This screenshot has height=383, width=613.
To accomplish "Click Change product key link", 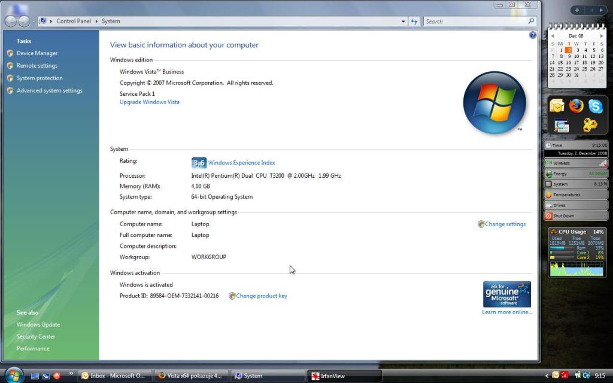I will point(261,296).
